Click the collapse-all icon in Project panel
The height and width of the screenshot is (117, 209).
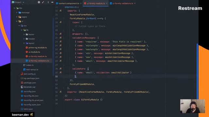[43, 2]
